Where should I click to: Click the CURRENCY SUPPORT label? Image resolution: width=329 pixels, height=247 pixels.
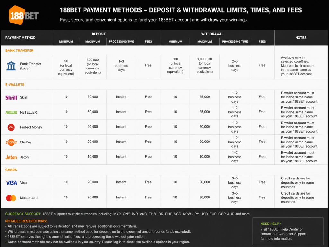[23, 214]
